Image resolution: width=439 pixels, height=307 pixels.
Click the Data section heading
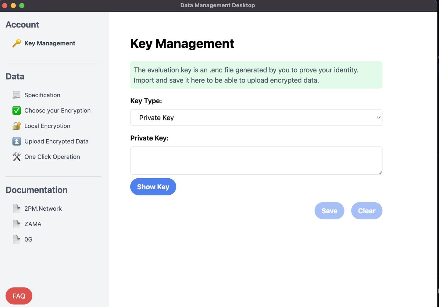click(15, 77)
